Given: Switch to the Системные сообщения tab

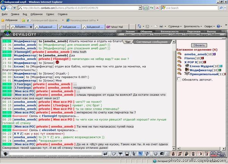Looking at the screenshot, I should click(152, 42).
